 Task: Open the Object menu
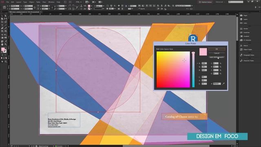click(x=31, y=2)
